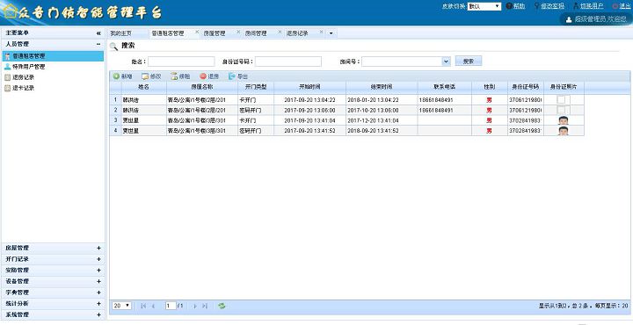Click blank ID photo placeholder in row 1
633x325 pixels.
[x=564, y=99]
